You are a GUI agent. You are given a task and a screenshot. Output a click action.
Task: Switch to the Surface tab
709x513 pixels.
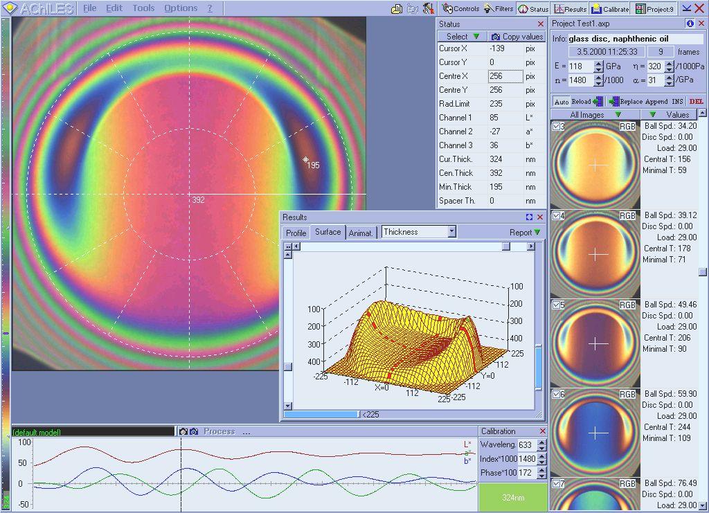coord(327,232)
